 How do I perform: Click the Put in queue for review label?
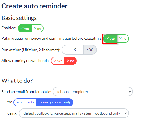tap(51, 39)
